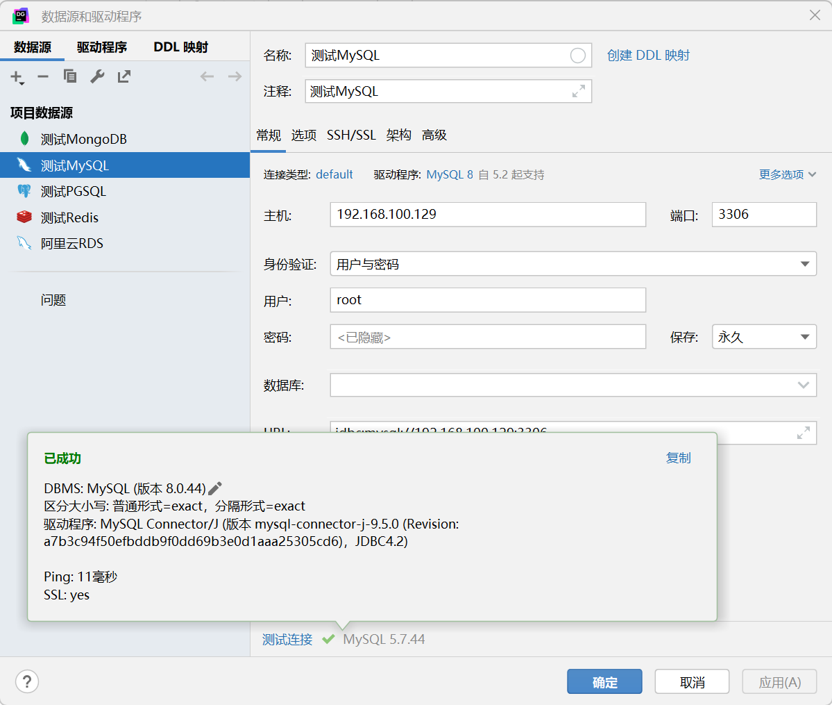Click the pencil icon next to DBMS version
The image size is (832, 705).
[215, 488]
